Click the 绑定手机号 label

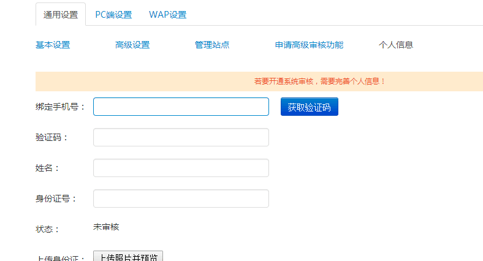coord(60,107)
